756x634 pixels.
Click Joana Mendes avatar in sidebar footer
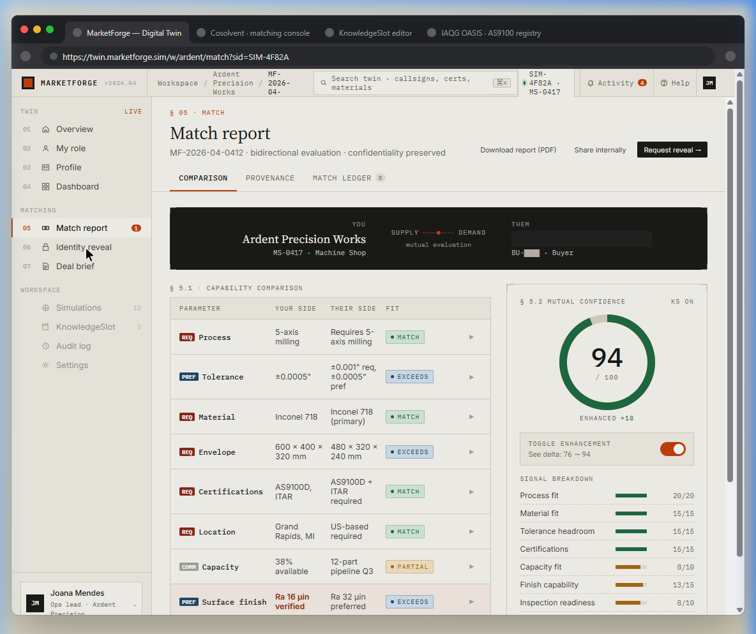point(35,603)
